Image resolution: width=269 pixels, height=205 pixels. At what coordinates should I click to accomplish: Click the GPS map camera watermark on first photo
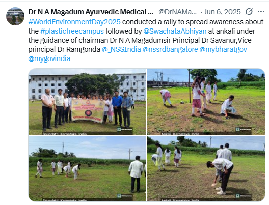(125, 129)
